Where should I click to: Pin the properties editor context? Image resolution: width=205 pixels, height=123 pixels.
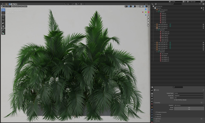(x=203, y=90)
